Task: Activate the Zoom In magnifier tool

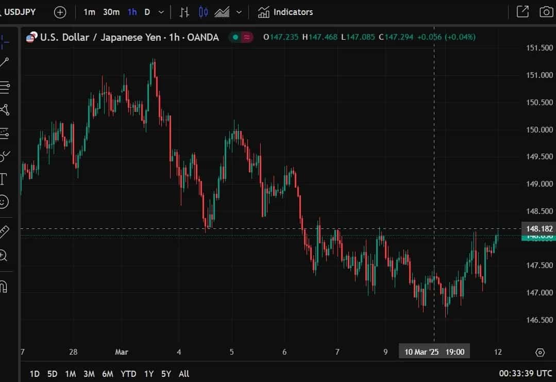Action: pos(5,254)
